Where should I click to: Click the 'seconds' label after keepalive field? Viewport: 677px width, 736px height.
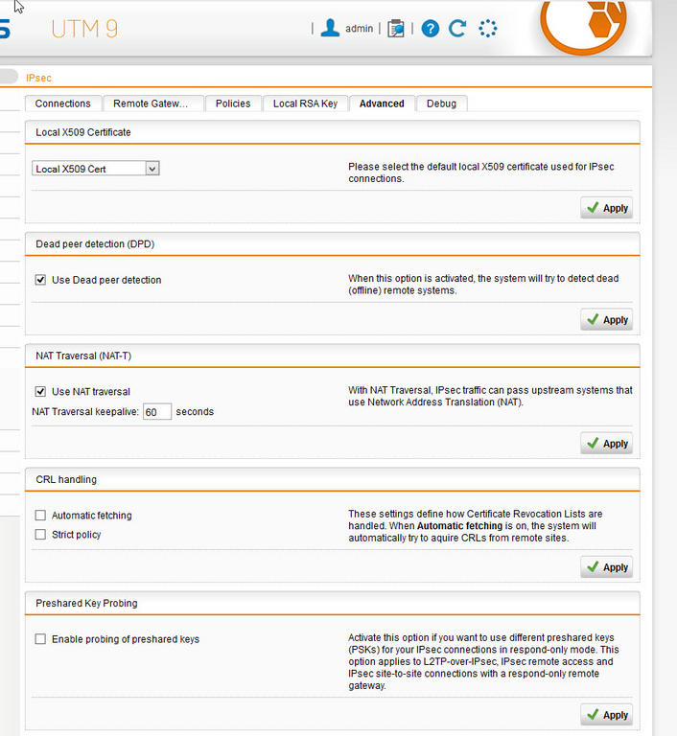tap(195, 412)
